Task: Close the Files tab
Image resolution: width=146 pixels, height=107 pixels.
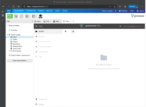Action: [x=70, y=22]
